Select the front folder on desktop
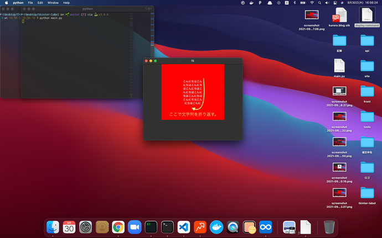This screenshot has height=238, width=382. (x=367, y=93)
